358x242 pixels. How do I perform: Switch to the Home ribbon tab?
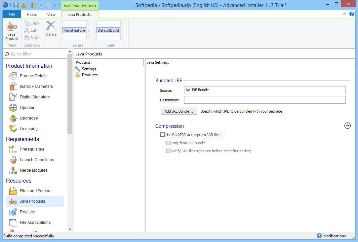point(32,15)
